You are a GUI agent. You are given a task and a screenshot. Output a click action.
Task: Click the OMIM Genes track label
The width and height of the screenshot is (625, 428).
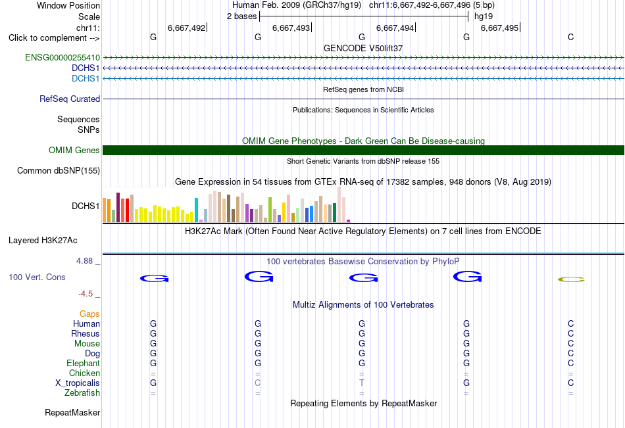pyautogui.click(x=74, y=151)
